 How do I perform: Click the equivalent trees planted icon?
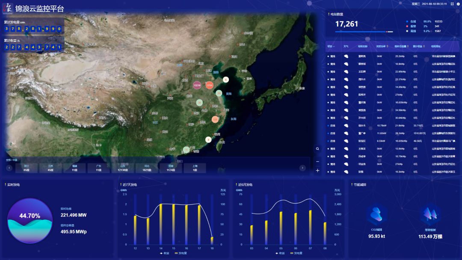pos(430,214)
